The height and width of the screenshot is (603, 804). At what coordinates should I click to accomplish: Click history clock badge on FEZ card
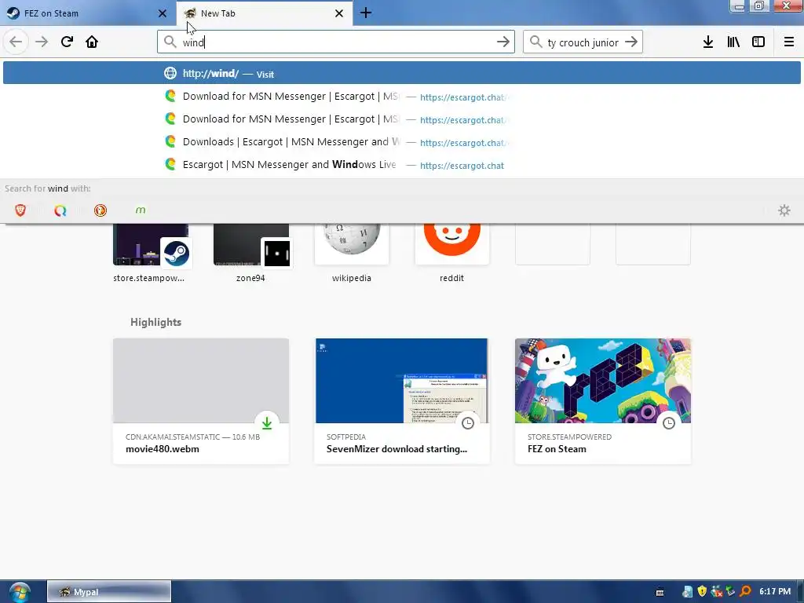(669, 423)
